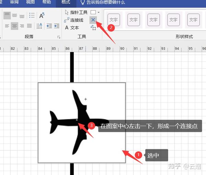Apply the third 文字 shape style
This screenshot has height=175, width=206.
click(x=153, y=20)
